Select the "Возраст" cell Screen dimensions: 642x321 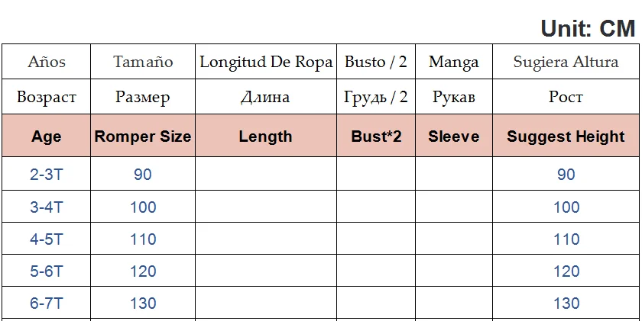point(47,97)
